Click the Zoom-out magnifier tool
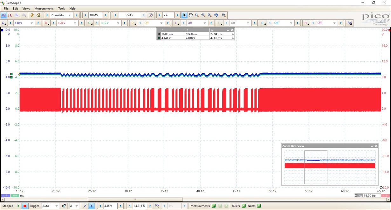391x210 pixels. (210, 15)
